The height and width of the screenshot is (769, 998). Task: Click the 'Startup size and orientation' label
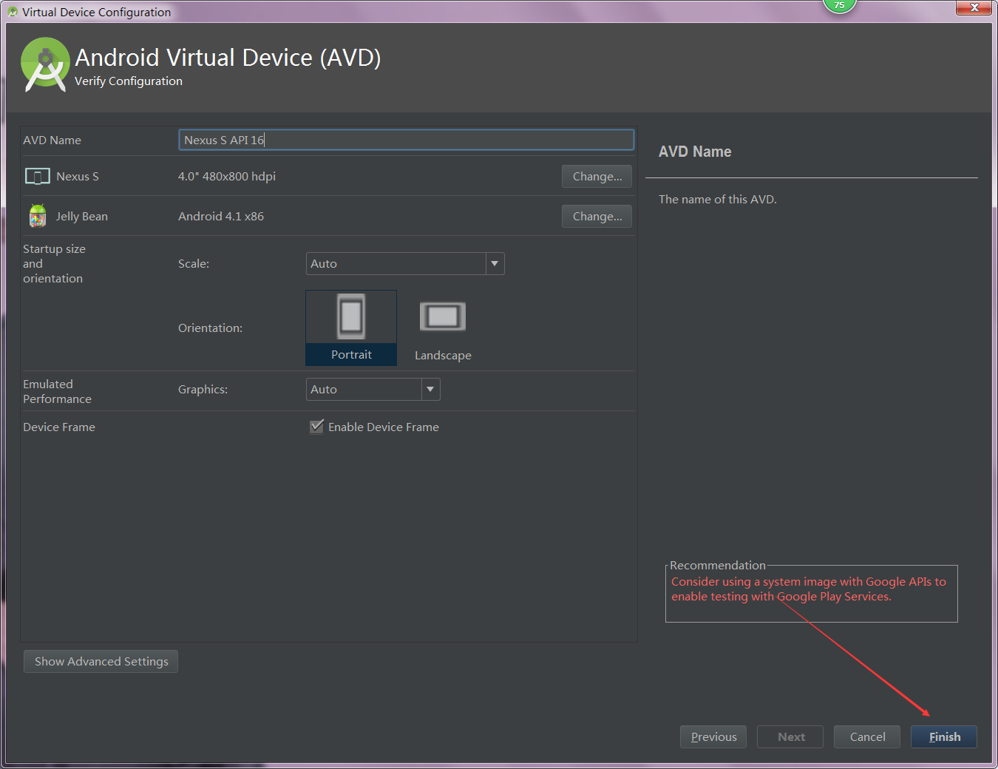point(54,263)
